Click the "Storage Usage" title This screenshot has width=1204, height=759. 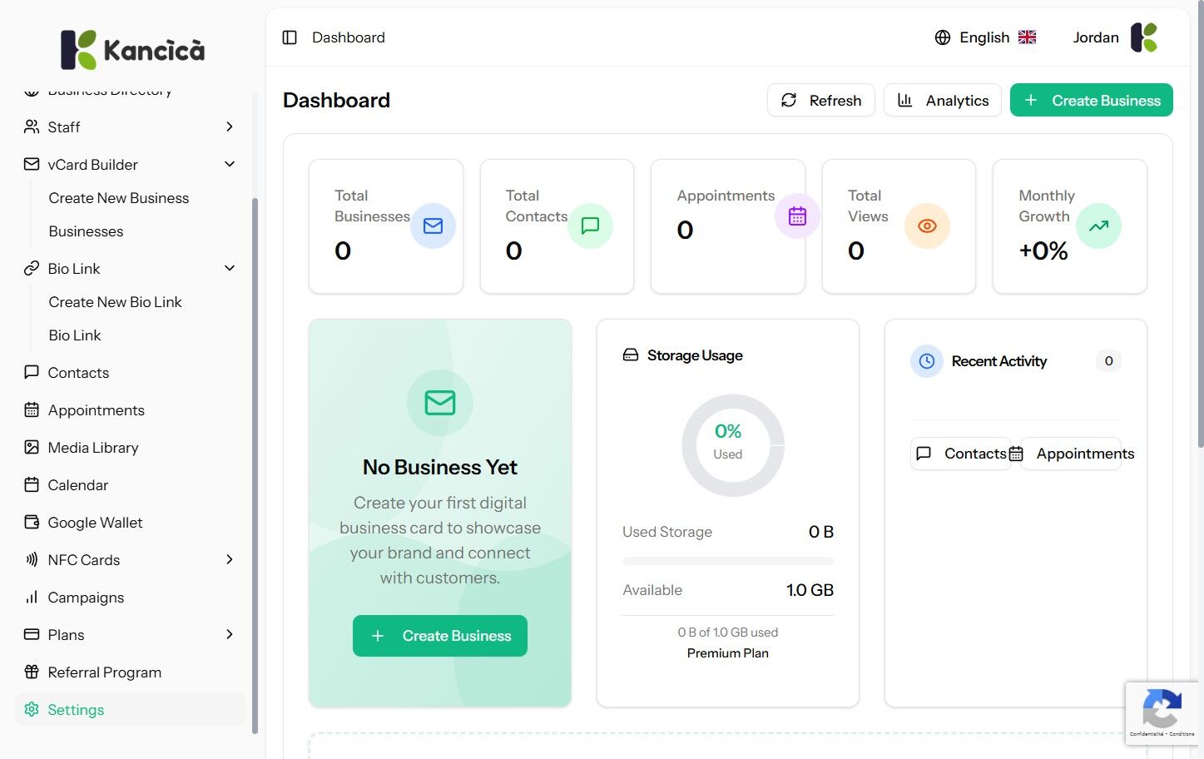click(x=695, y=355)
